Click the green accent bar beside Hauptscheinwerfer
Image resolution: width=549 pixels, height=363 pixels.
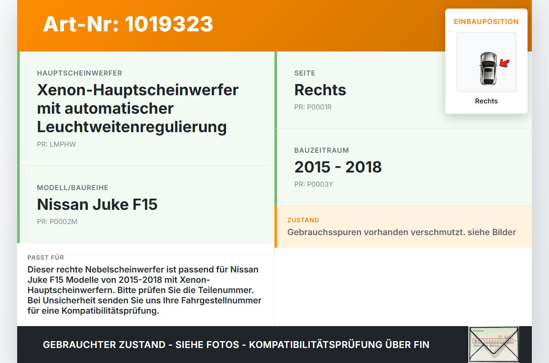coord(18,107)
